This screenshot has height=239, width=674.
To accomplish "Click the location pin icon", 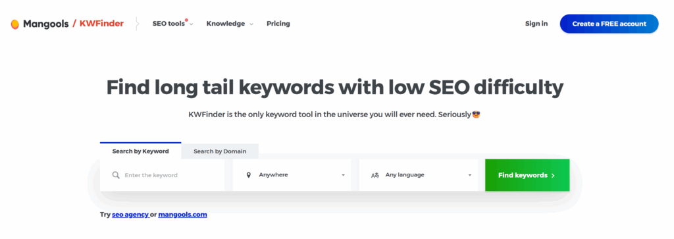I will [x=248, y=175].
